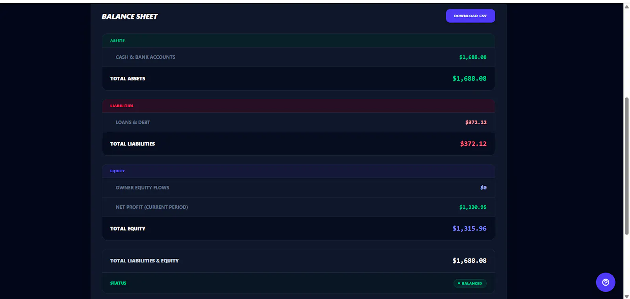This screenshot has height=299, width=630.
Task: Click the Loans & Debt amount $372.12
Action: coord(476,122)
